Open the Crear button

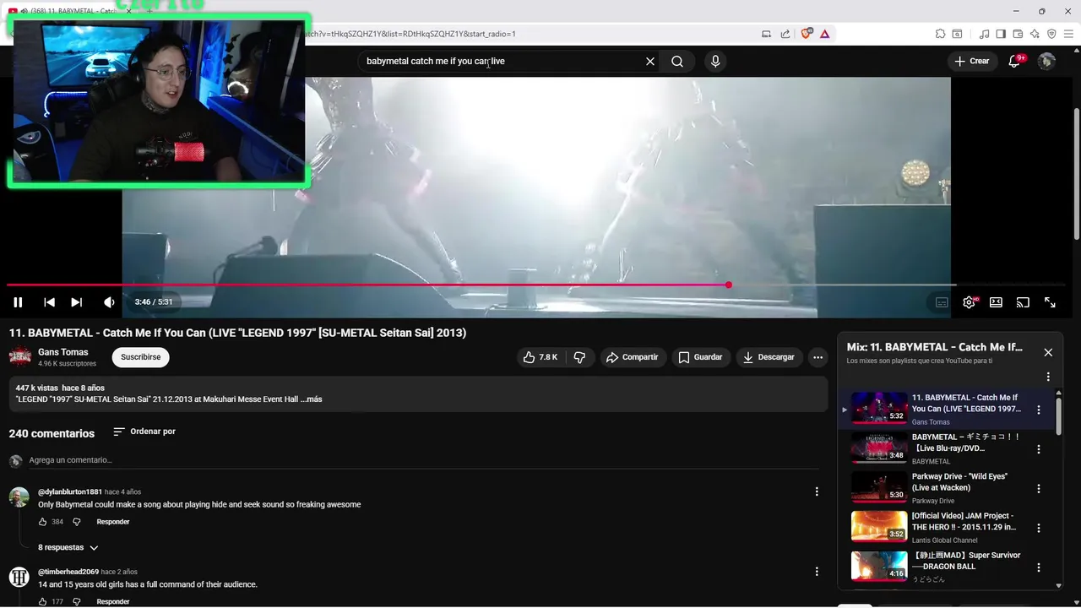coord(972,61)
